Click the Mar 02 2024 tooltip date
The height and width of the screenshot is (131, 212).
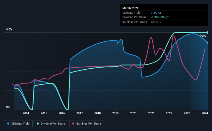coord(130,8)
